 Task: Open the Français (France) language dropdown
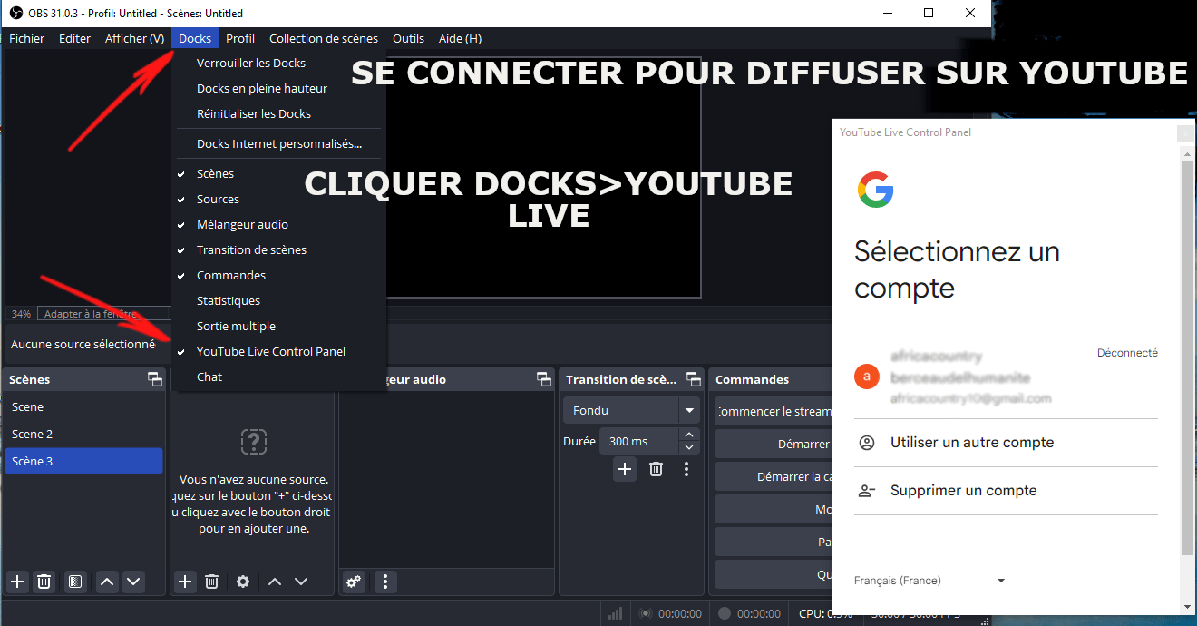(930, 581)
